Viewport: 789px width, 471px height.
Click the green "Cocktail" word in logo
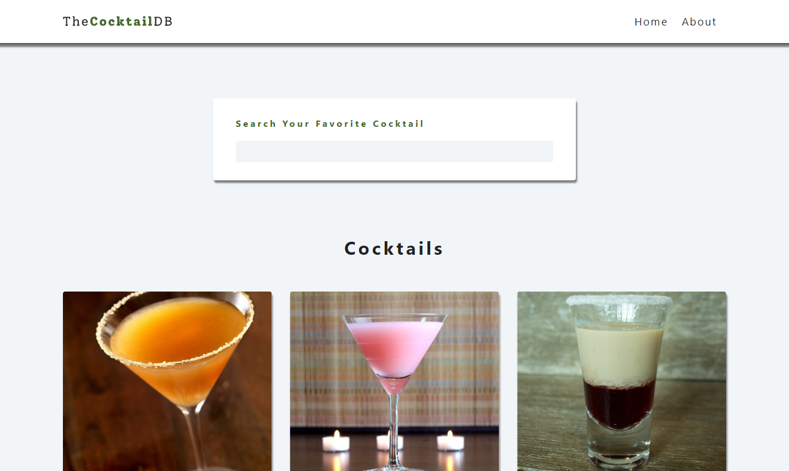pos(121,22)
